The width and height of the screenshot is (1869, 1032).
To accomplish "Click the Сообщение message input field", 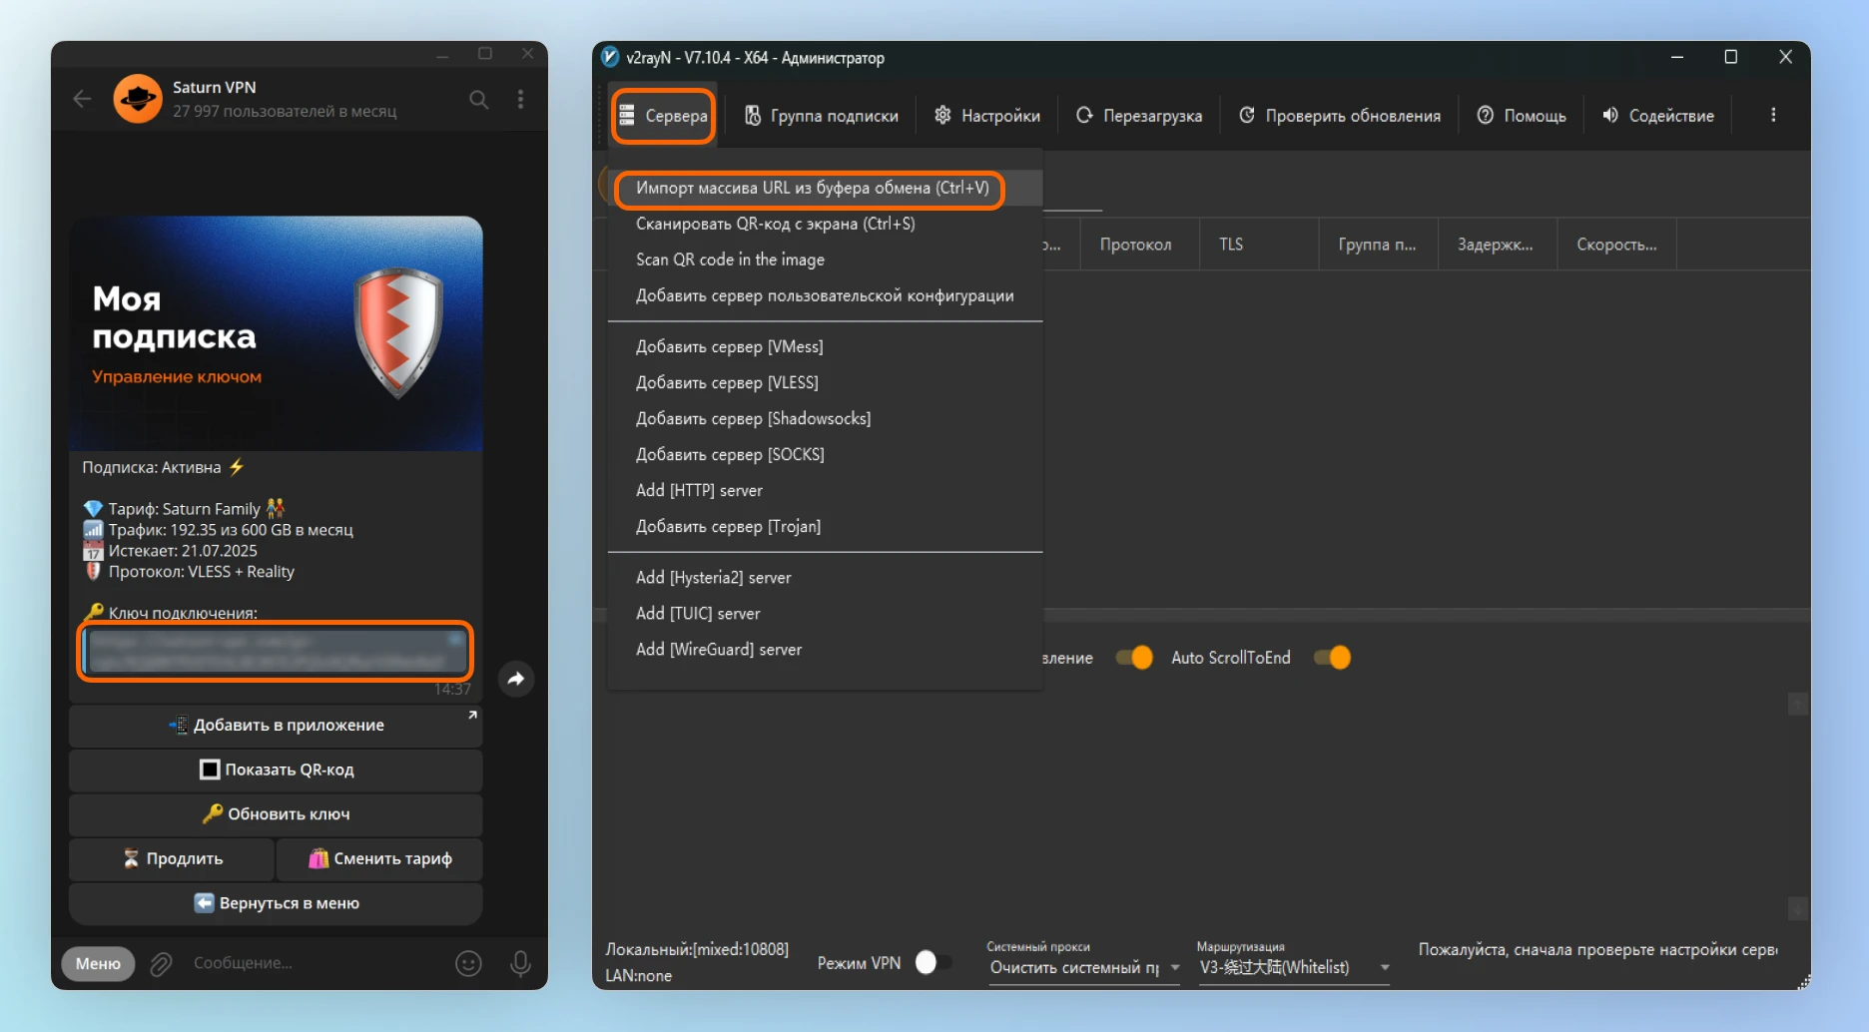I will (310, 963).
